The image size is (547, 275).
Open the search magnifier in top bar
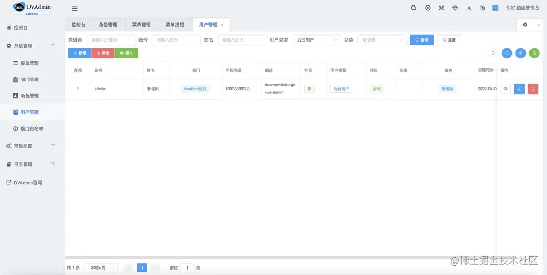coord(414,8)
